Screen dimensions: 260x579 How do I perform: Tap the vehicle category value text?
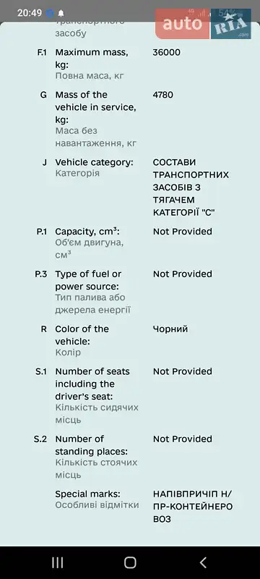[x=191, y=187]
